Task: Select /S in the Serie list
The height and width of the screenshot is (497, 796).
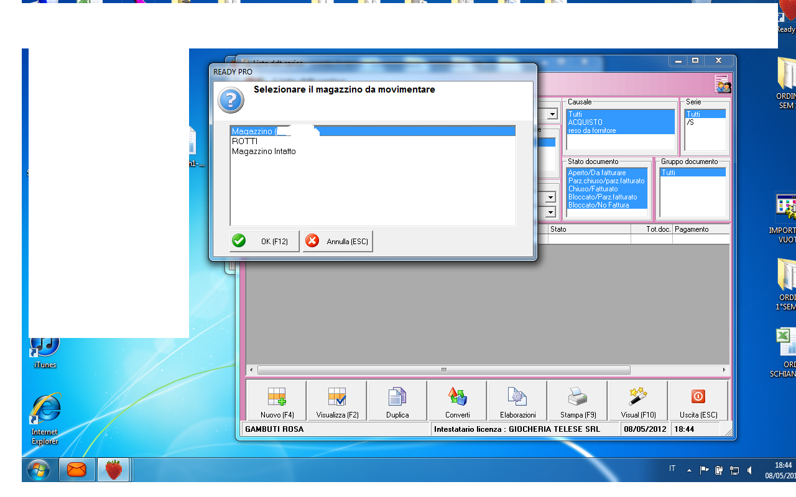Action: (x=705, y=122)
